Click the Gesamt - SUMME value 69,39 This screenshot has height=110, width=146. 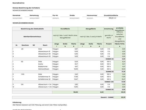coord(123,97)
